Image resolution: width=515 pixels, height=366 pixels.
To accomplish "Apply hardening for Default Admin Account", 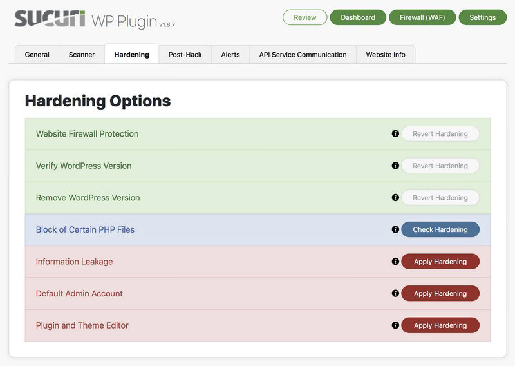I will tap(440, 293).
